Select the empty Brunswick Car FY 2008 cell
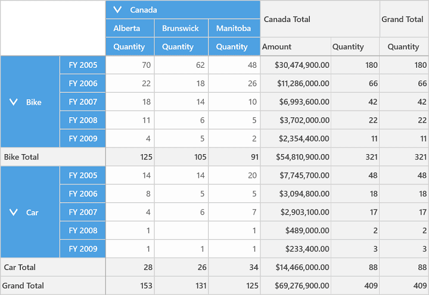Viewport: 429px width, 295px height. coord(181,231)
